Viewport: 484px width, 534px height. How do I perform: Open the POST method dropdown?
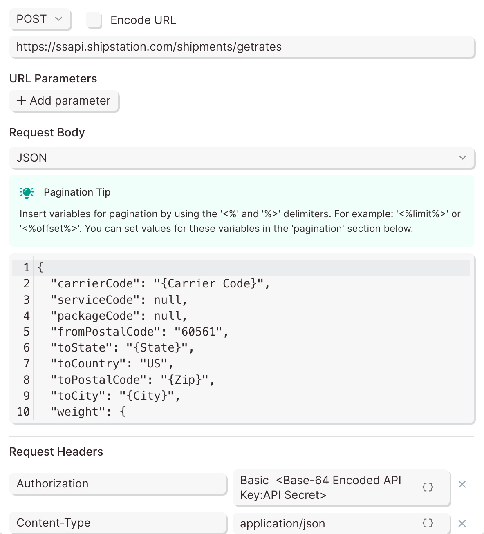(x=40, y=19)
